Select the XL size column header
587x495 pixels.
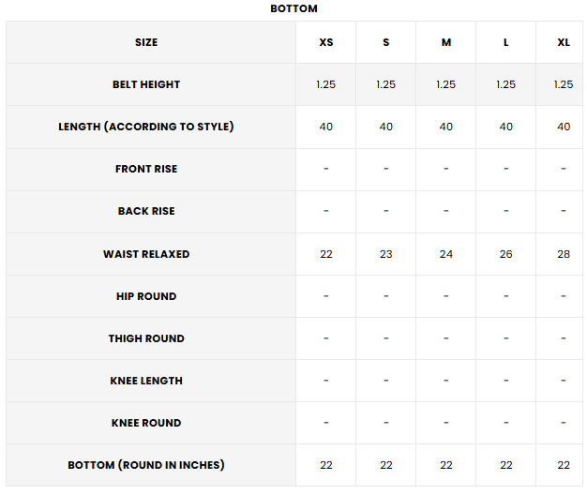pyautogui.click(x=564, y=42)
